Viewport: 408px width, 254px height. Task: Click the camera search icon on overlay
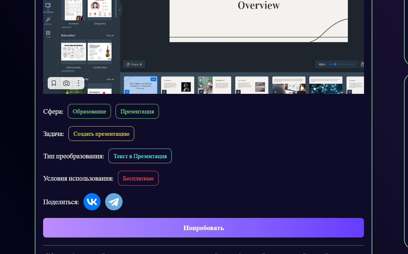click(66, 83)
